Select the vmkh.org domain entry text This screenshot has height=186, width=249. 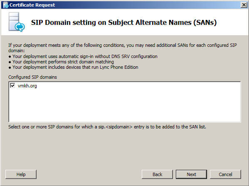pyautogui.click(x=27, y=86)
